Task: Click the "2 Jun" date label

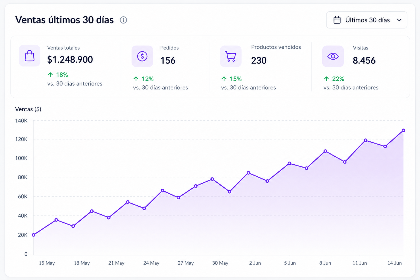Action: point(255,263)
